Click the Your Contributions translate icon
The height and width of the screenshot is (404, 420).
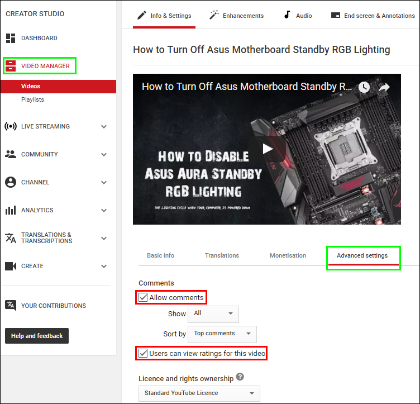11,306
